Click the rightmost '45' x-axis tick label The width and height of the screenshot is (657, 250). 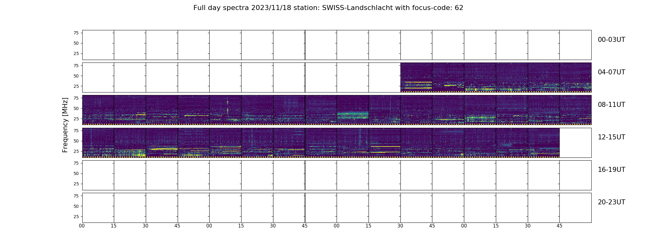pyautogui.click(x=559, y=226)
